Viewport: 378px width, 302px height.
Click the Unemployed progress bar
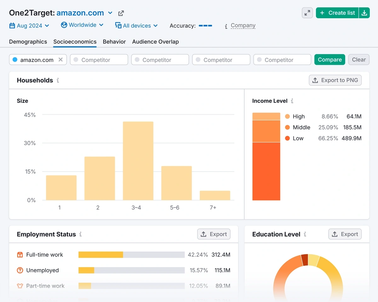[131, 270]
